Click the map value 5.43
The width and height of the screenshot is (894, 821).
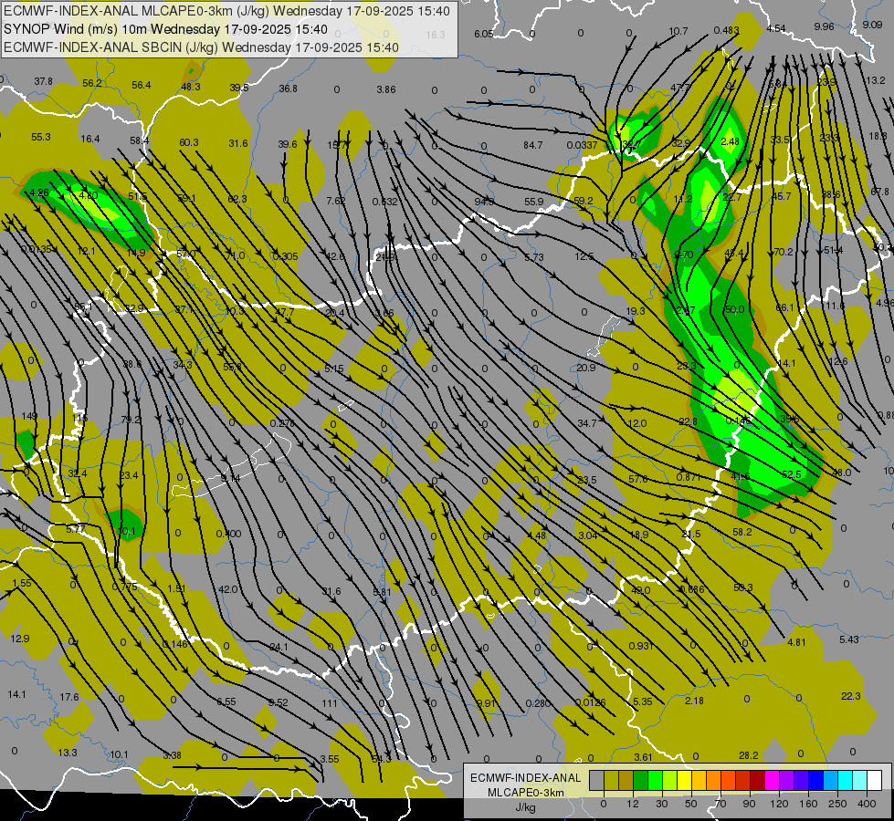tap(849, 639)
